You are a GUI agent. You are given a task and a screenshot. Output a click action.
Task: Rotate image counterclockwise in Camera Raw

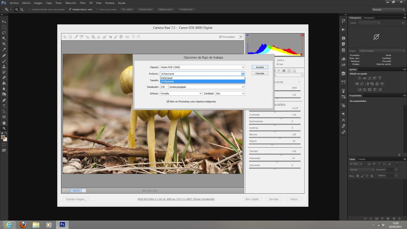click(x=133, y=37)
